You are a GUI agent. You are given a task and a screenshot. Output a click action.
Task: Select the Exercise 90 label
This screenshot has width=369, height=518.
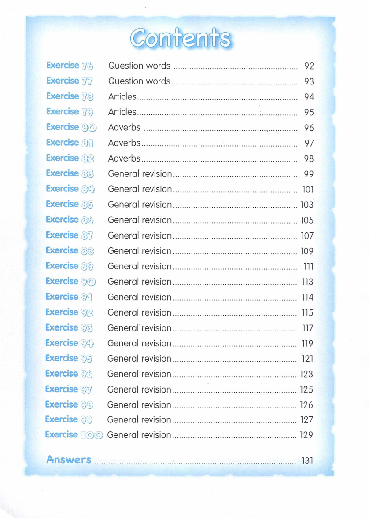(70, 281)
